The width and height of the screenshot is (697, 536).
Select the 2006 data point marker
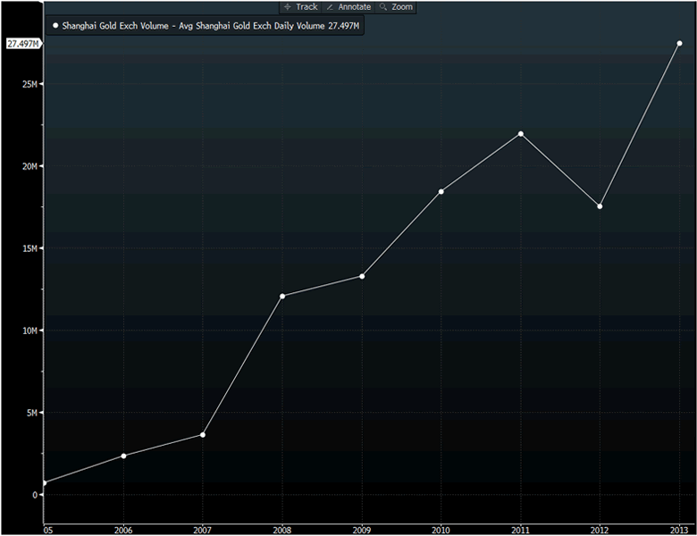tap(123, 456)
